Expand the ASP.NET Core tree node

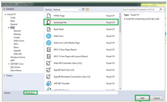(9, 64)
